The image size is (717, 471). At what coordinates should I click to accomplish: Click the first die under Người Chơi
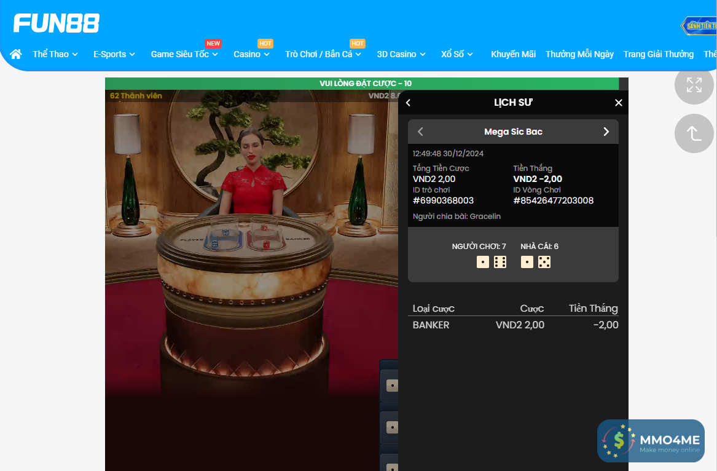(483, 262)
